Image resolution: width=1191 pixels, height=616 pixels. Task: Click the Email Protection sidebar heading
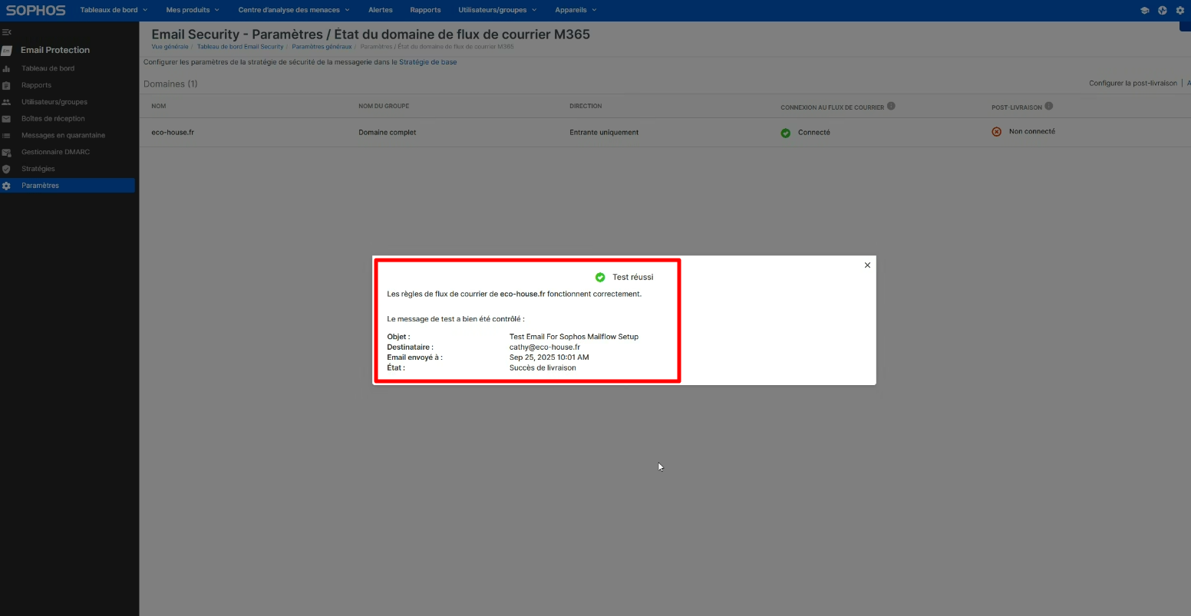55,51
